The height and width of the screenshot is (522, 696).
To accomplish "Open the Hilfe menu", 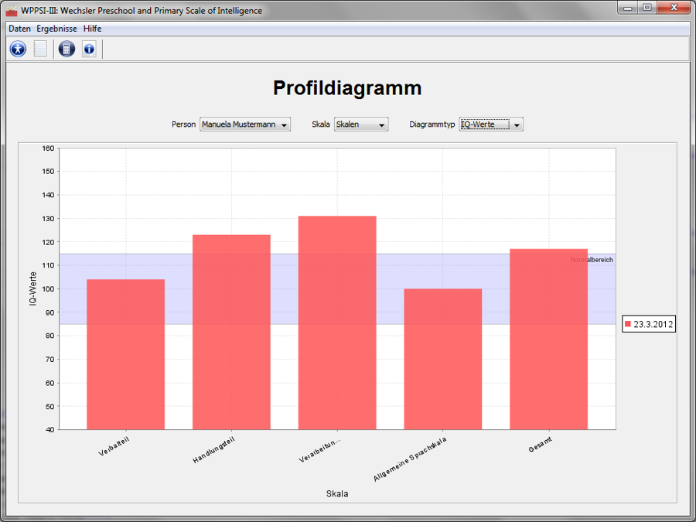I will click(92, 29).
